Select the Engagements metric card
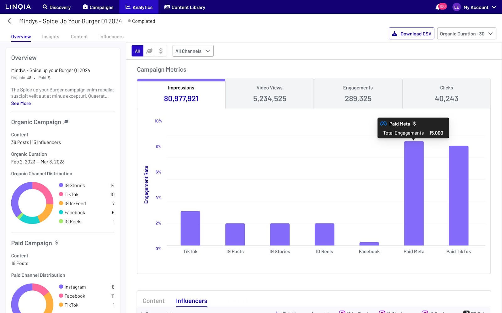This screenshot has height=313, width=502. pyautogui.click(x=358, y=94)
